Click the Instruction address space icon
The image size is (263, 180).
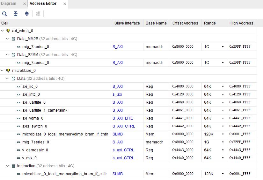[x=13, y=166]
